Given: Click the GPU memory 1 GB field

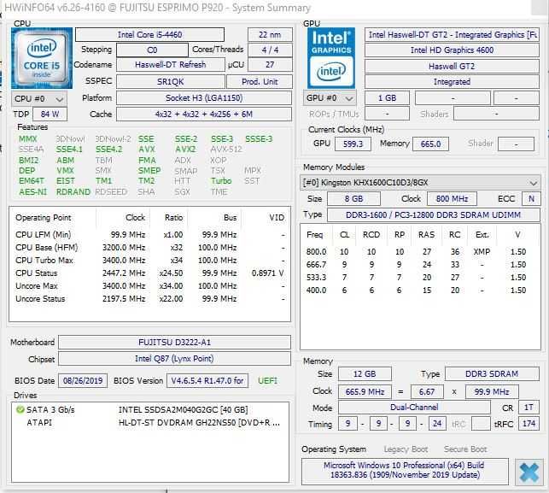Looking at the screenshot, I should (387, 98).
